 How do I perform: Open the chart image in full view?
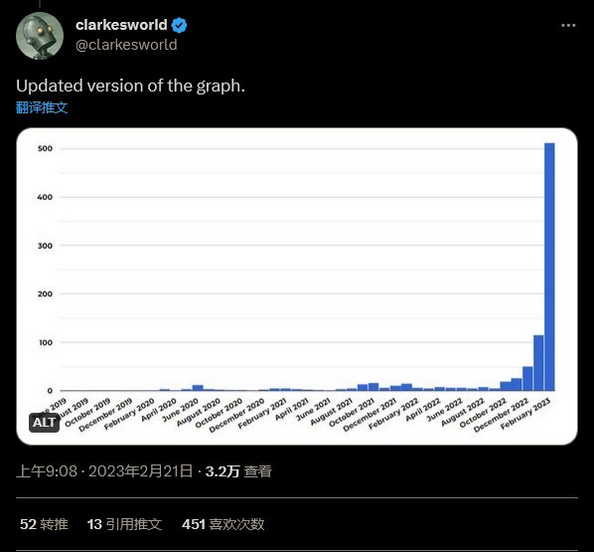(x=297, y=286)
